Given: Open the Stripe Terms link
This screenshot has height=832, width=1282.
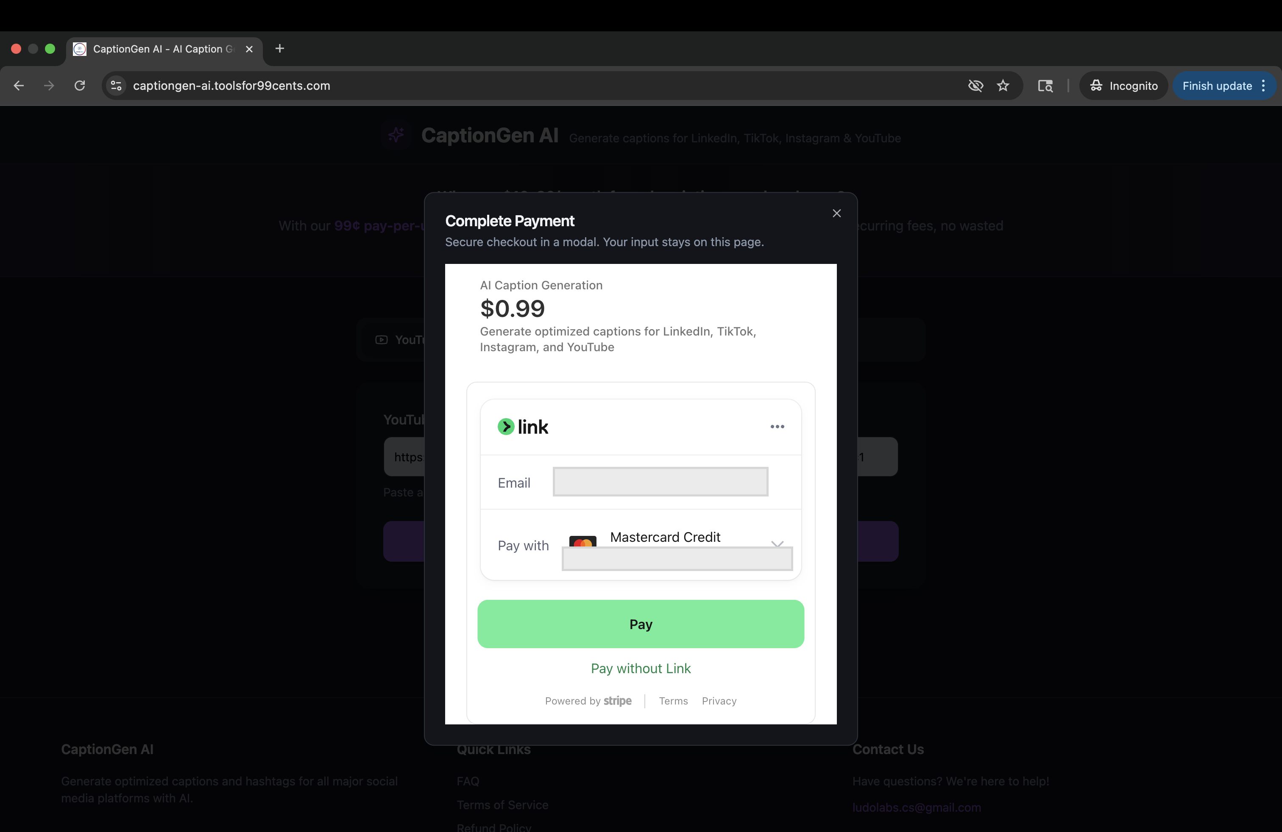Looking at the screenshot, I should pyautogui.click(x=673, y=701).
